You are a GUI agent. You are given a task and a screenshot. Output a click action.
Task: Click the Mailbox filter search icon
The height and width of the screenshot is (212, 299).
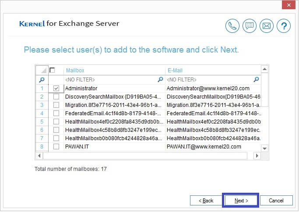(x=160, y=79)
